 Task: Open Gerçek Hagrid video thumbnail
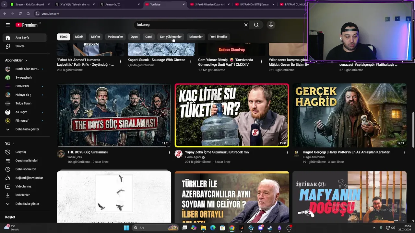(349, 115)
